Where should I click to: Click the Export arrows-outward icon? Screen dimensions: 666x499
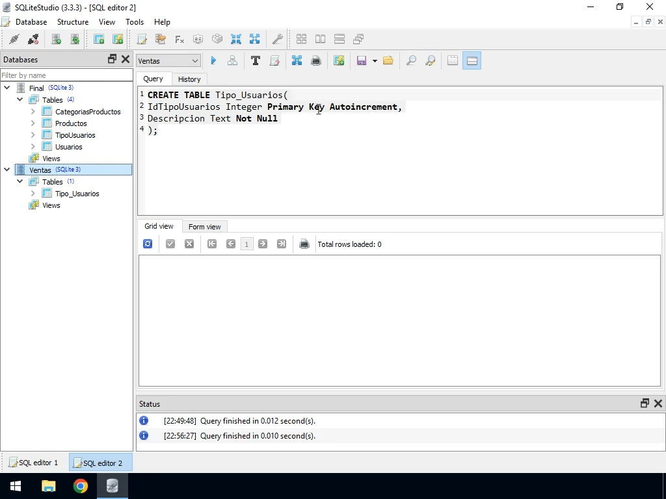point(254,39)
